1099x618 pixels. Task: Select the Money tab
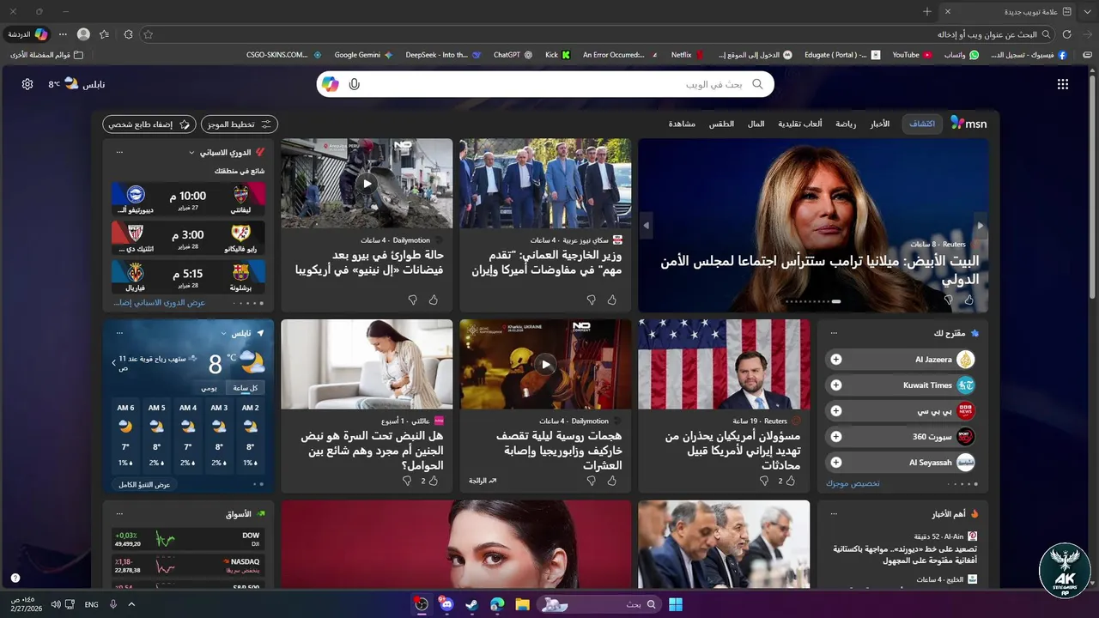756,124
